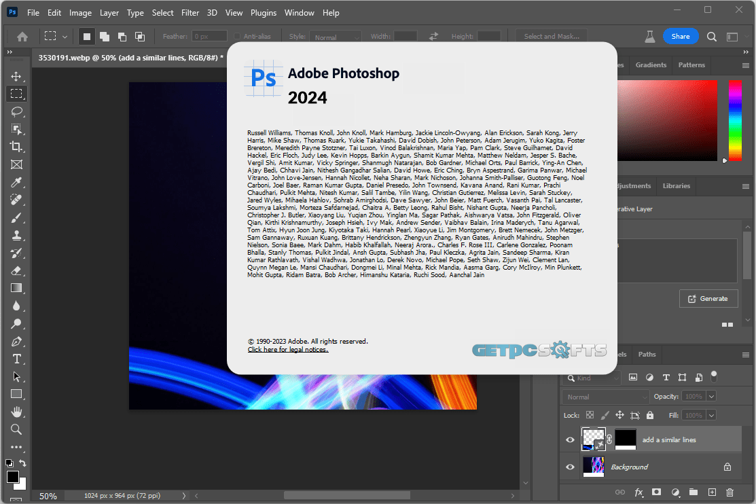
Task: Click the Select and Mask button
Action: [552, 36]
